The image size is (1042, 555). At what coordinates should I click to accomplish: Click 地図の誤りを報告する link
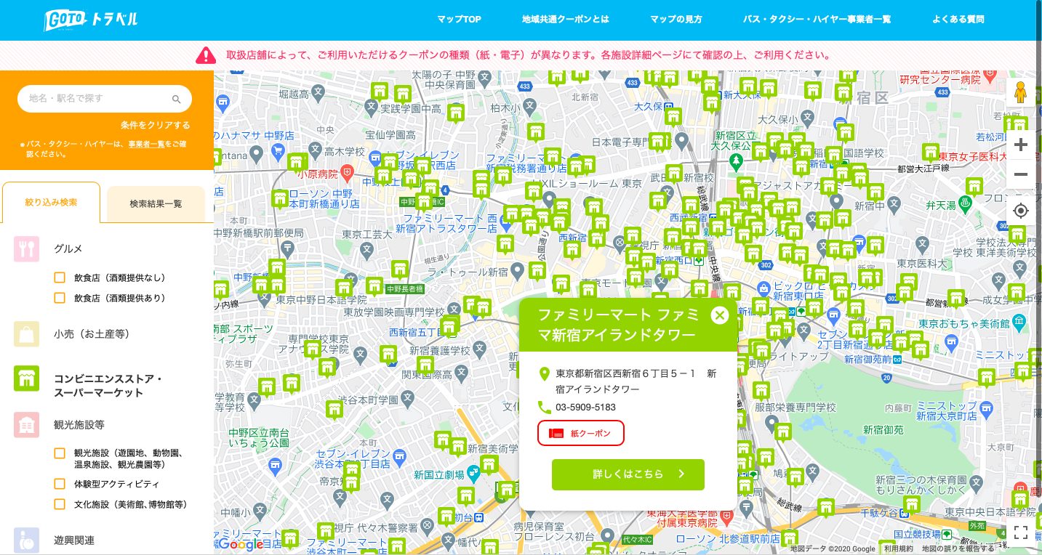coord(958,549)
